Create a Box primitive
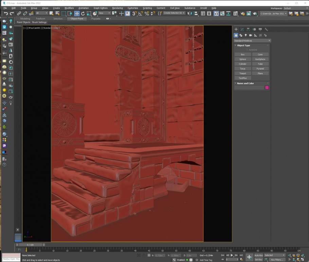Viewport: 309px width, 262px height. (243, 55)
